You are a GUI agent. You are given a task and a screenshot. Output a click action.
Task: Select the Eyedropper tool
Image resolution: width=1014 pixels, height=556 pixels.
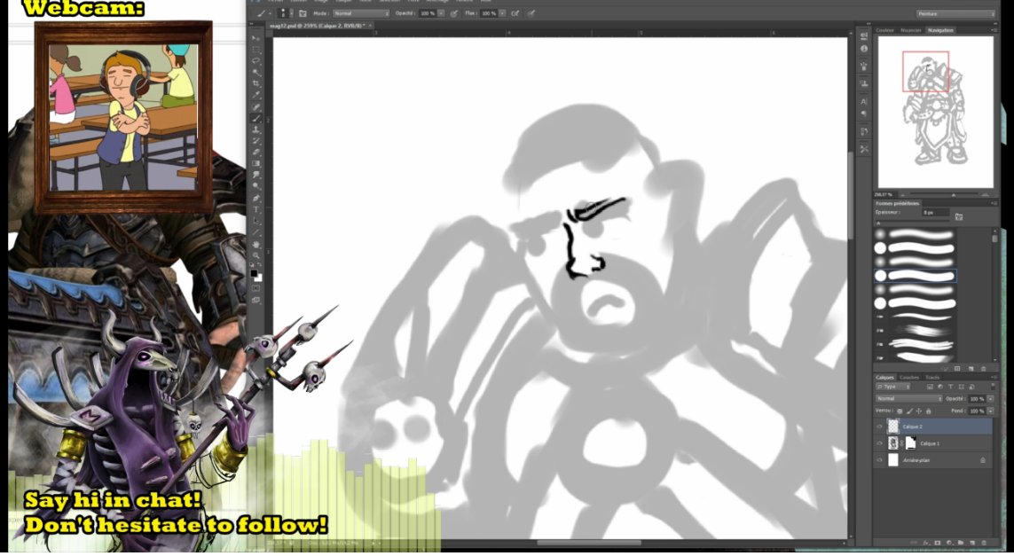pos(255,94)
